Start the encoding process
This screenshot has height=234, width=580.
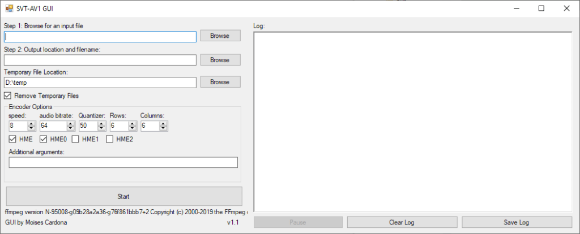tap(124, 196)
